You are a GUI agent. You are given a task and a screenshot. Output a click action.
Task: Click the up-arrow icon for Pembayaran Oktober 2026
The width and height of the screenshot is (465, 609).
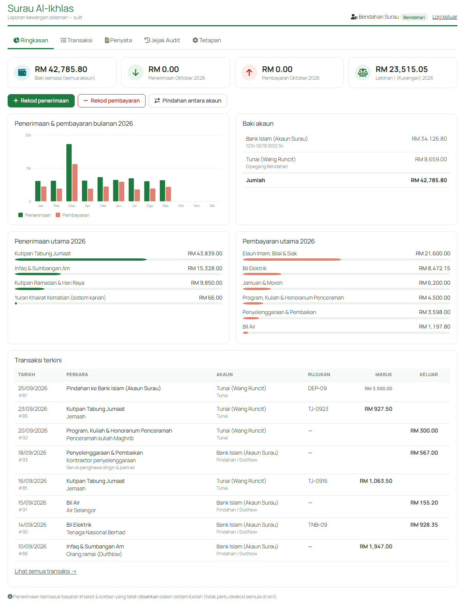249,72
